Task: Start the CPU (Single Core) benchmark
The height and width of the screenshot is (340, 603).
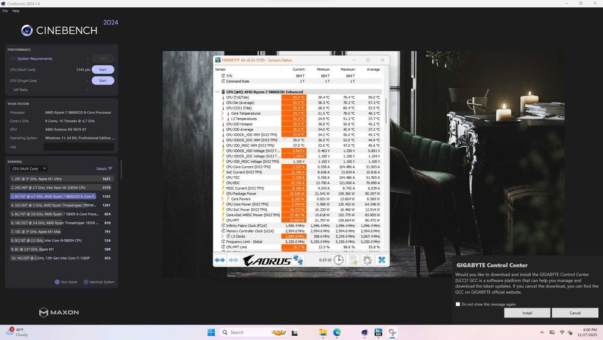Action: tap(103, 81)
